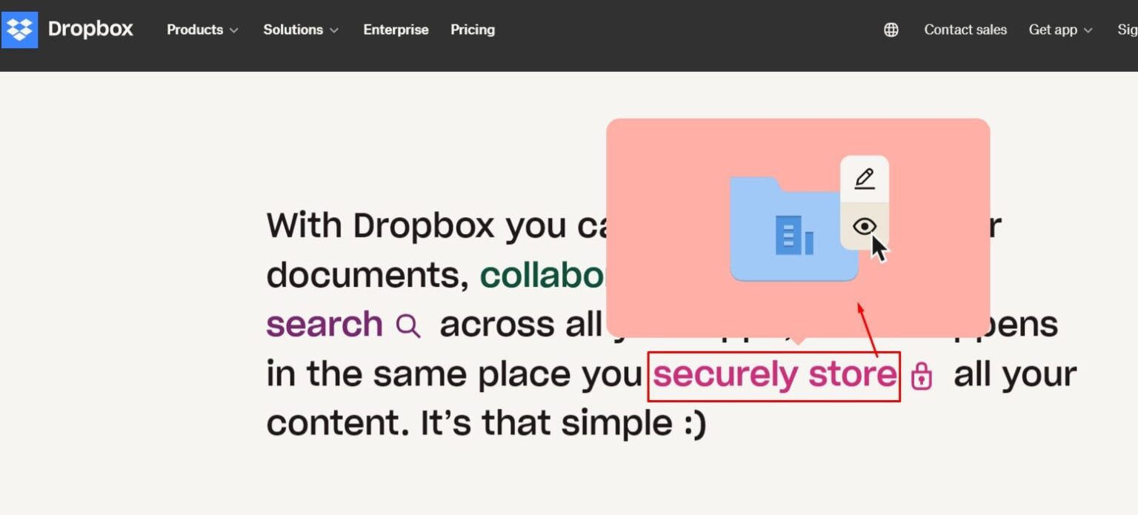Screen dimensions: 1138x515
Task: Select the pencil edit icon on the popup
Action: (864, 178)
